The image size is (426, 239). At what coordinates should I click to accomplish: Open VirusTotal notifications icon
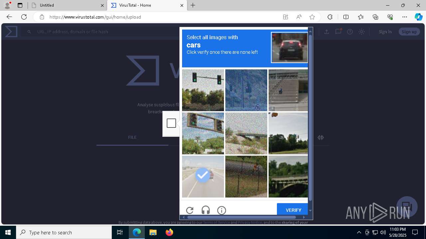pyautogui.click(x=338, y=32)
